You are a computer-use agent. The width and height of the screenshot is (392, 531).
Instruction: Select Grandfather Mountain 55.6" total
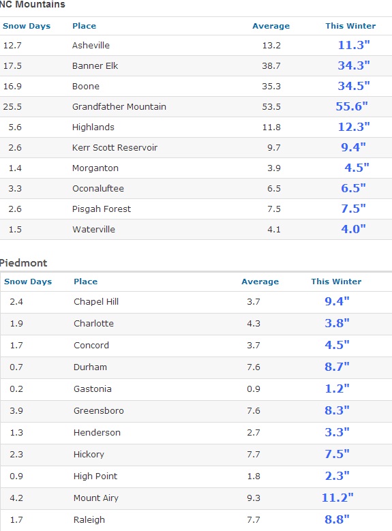(x=351, y=106)
